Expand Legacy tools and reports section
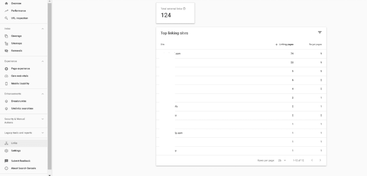 click(43, 133)
